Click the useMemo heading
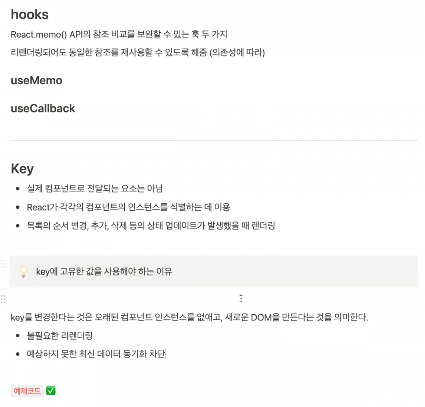This screenshot has width=425, height=407. pyautogui.click(x=37, y=80)
